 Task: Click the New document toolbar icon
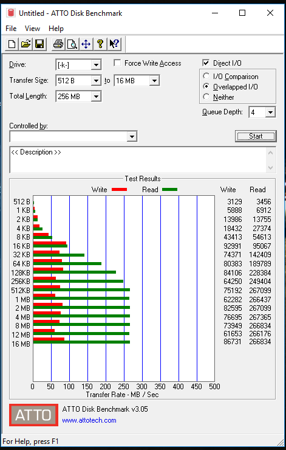click(12, 44)
